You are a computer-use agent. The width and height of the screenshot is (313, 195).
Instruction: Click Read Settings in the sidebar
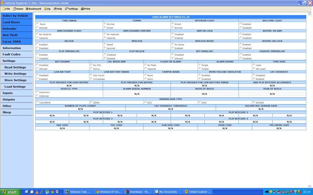coord(15,67)
